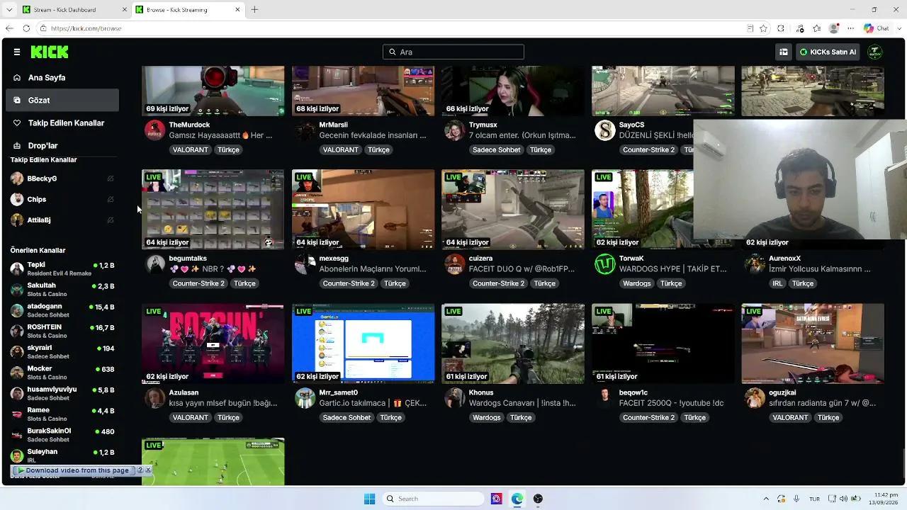Click TorwaK green channel avatar
The image size is (907, 510).
604,264
